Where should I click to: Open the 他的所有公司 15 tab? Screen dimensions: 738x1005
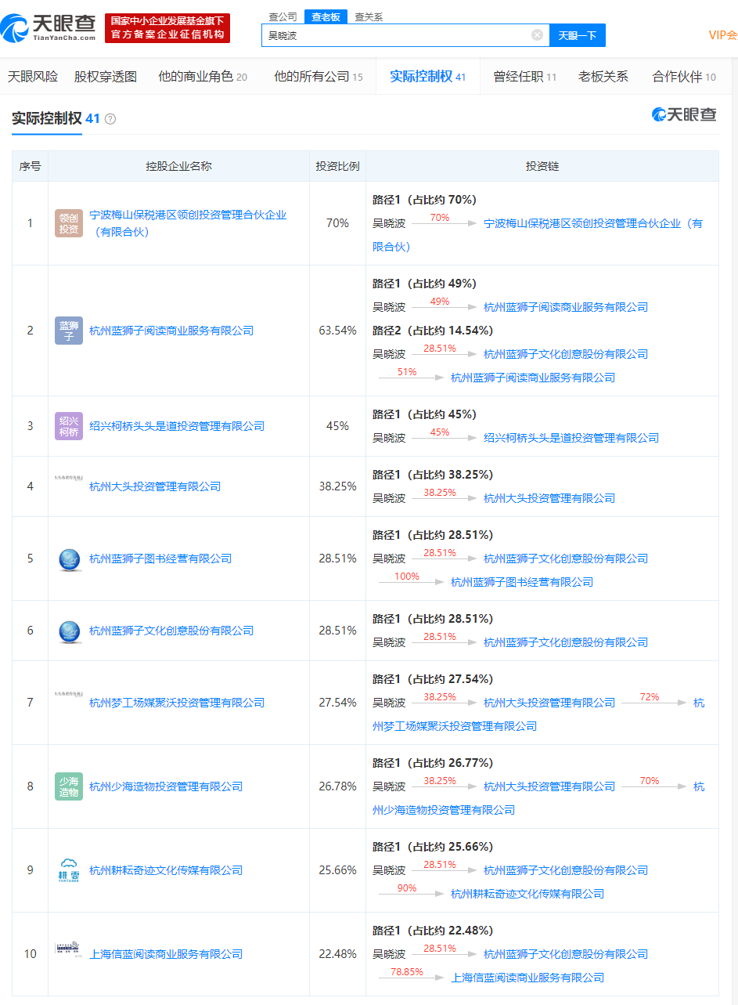[x=319, y=76]
